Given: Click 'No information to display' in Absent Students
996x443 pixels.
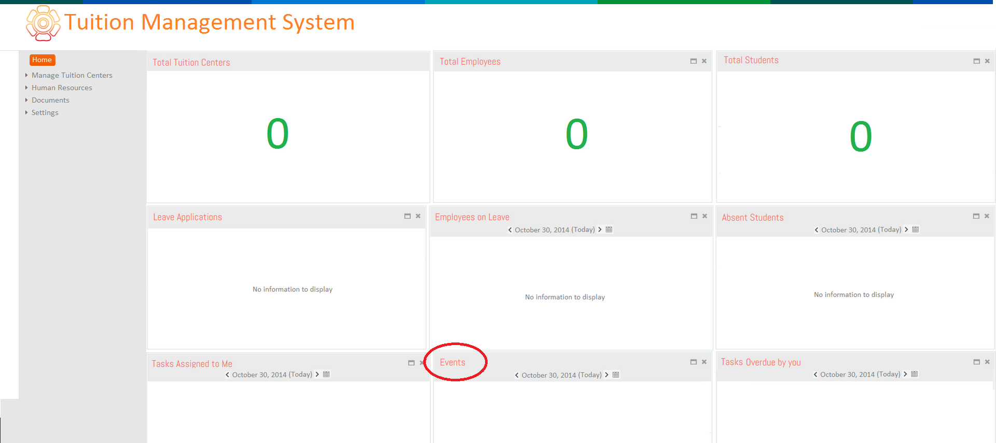Looking at the screenshot, I should click(854, 294).
